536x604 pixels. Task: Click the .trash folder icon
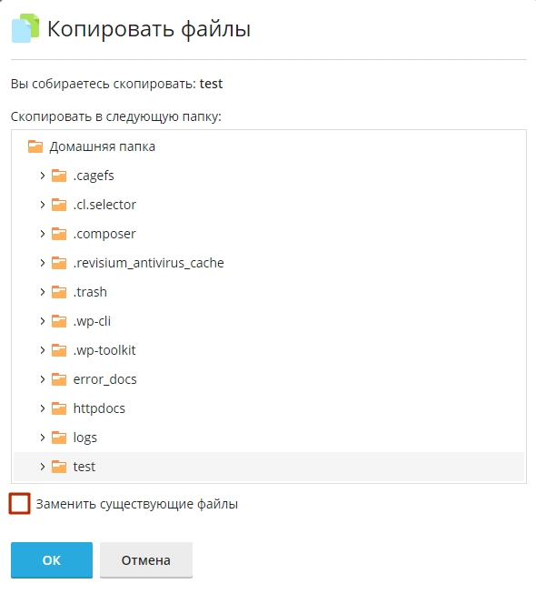pyautogui.click(x=59, y=292)
